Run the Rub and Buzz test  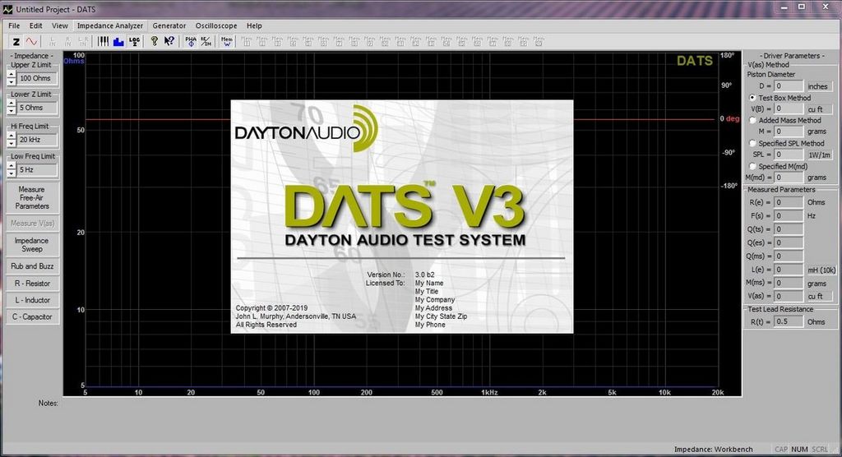(x=32, y=265)
